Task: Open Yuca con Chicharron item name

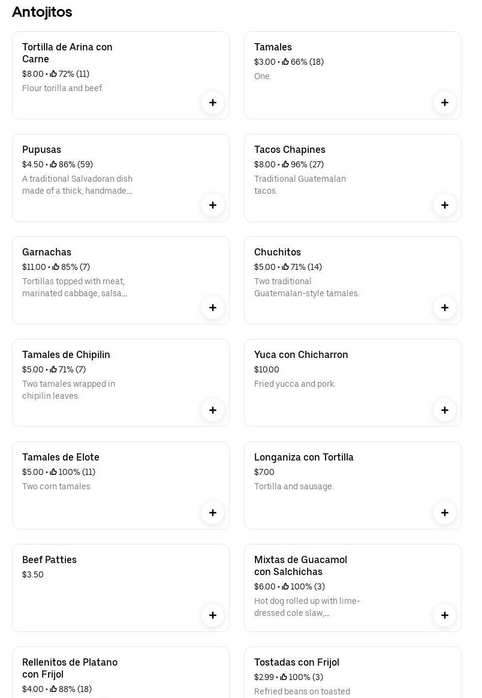Action: [x=301, y=355]
